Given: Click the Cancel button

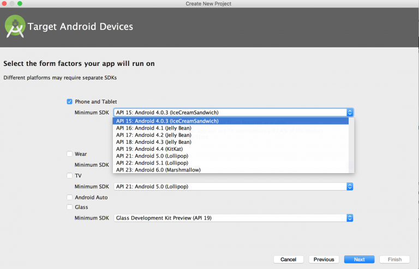Looking at the screenshot, I should click(289, 259).
